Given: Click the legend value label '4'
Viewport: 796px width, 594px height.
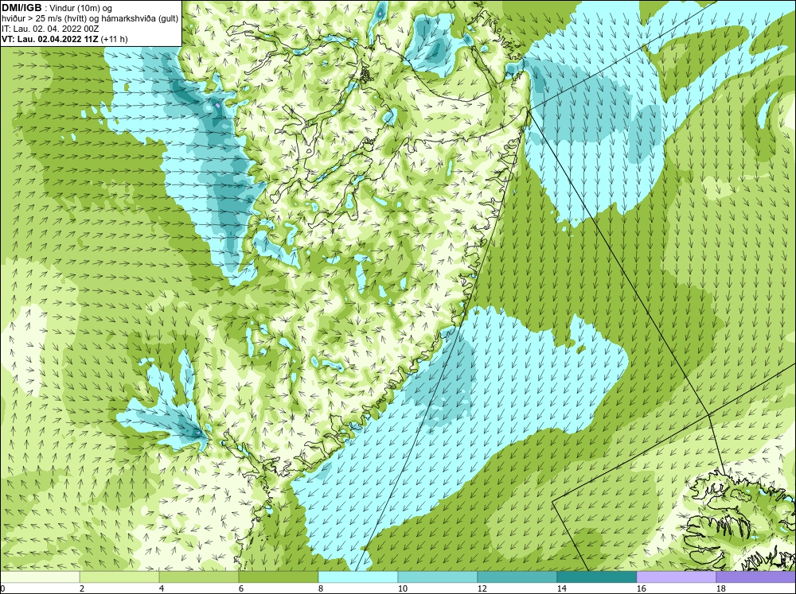Looking at the screenshot, I should pos(162,588).
